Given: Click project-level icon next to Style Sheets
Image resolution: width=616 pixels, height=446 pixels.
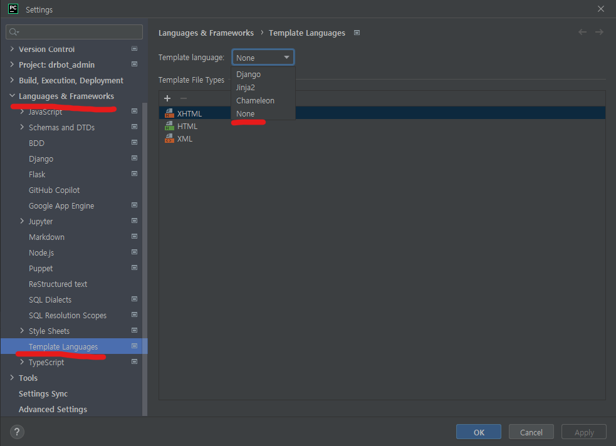Looking at the screenshot, I should pyautogui.click(x=134, y=331).
